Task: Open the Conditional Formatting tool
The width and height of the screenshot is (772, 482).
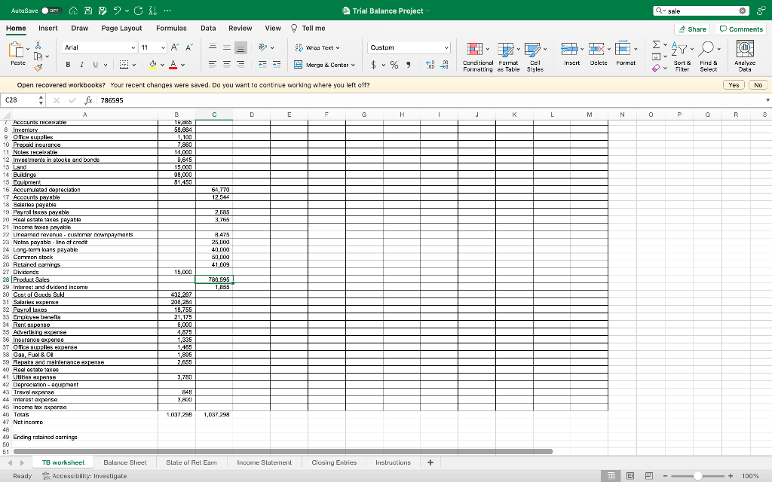Action: (476, 50)
